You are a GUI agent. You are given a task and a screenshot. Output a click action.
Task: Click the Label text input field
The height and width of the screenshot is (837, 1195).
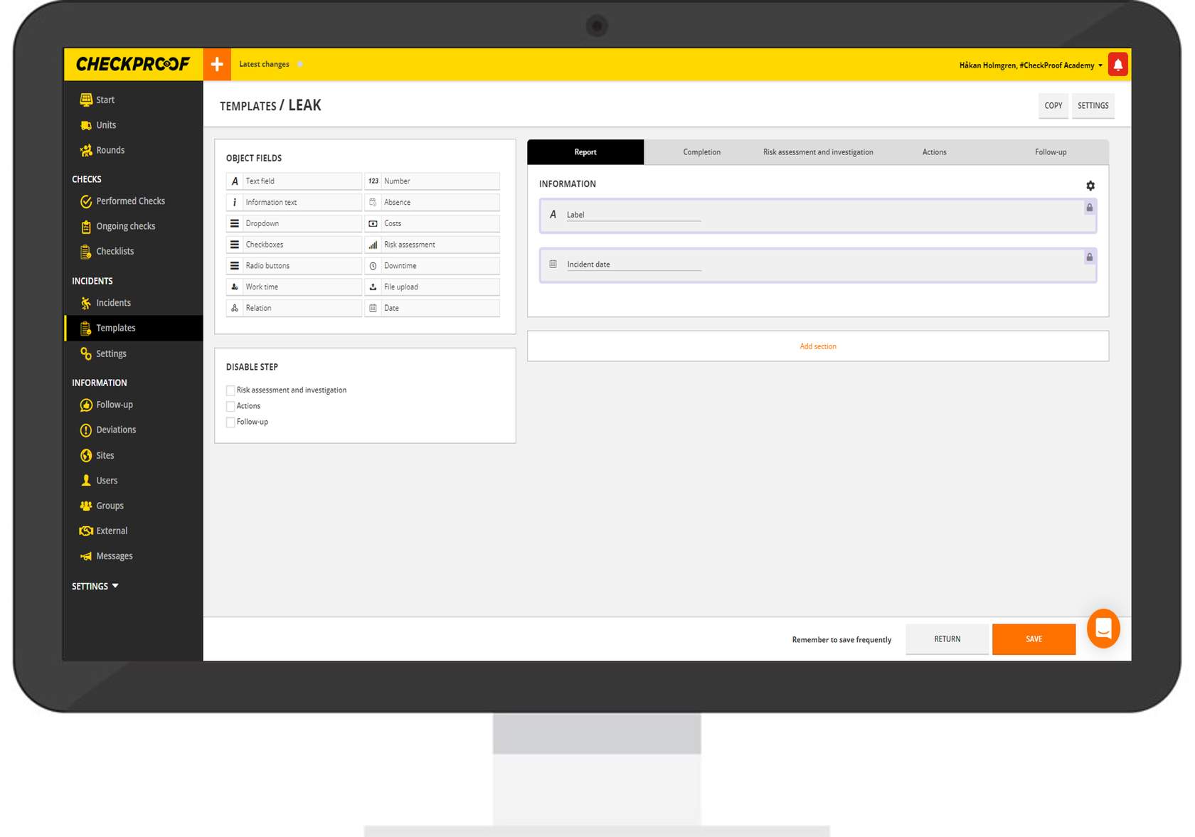point(632,215)
